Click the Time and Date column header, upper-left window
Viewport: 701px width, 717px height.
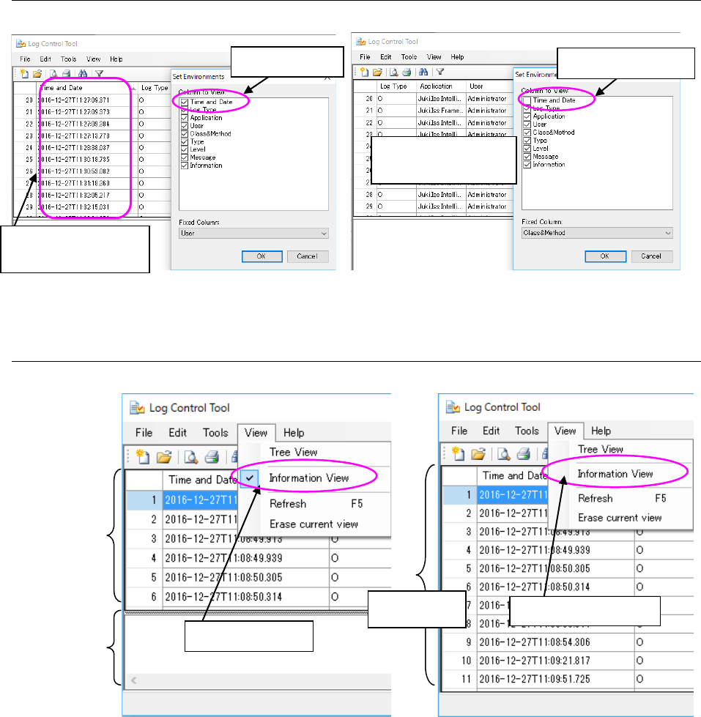[x=87, y=88]
